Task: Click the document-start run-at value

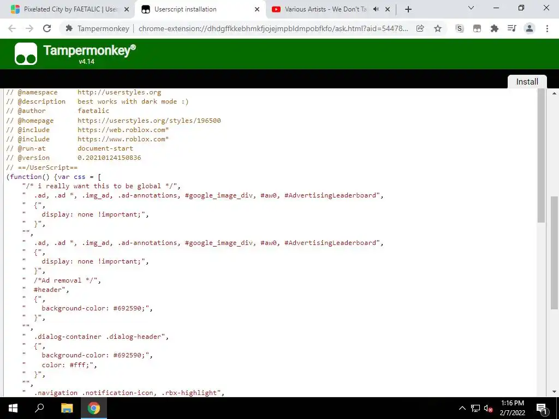Action: 105,148
